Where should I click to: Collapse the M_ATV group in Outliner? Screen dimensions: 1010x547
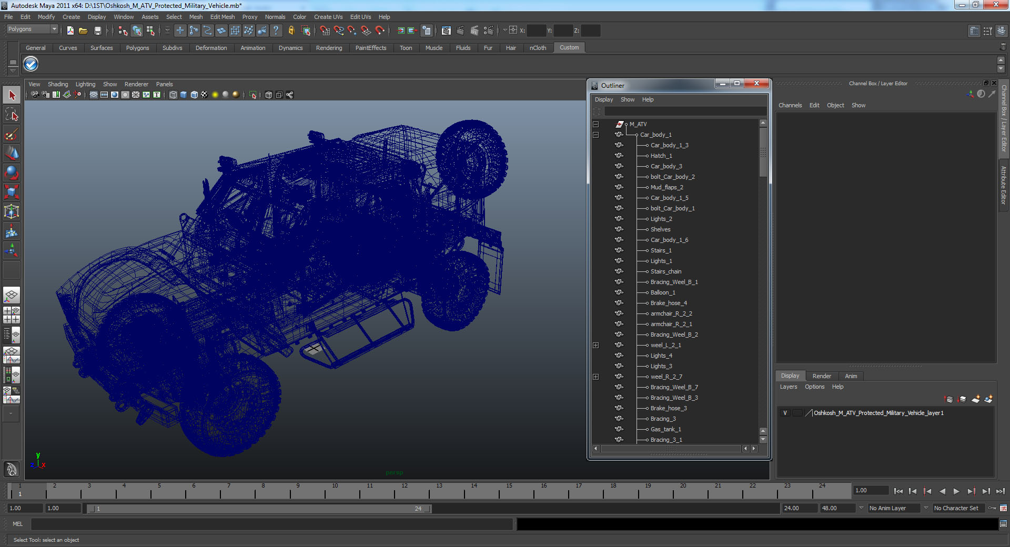tap(596, 124)
